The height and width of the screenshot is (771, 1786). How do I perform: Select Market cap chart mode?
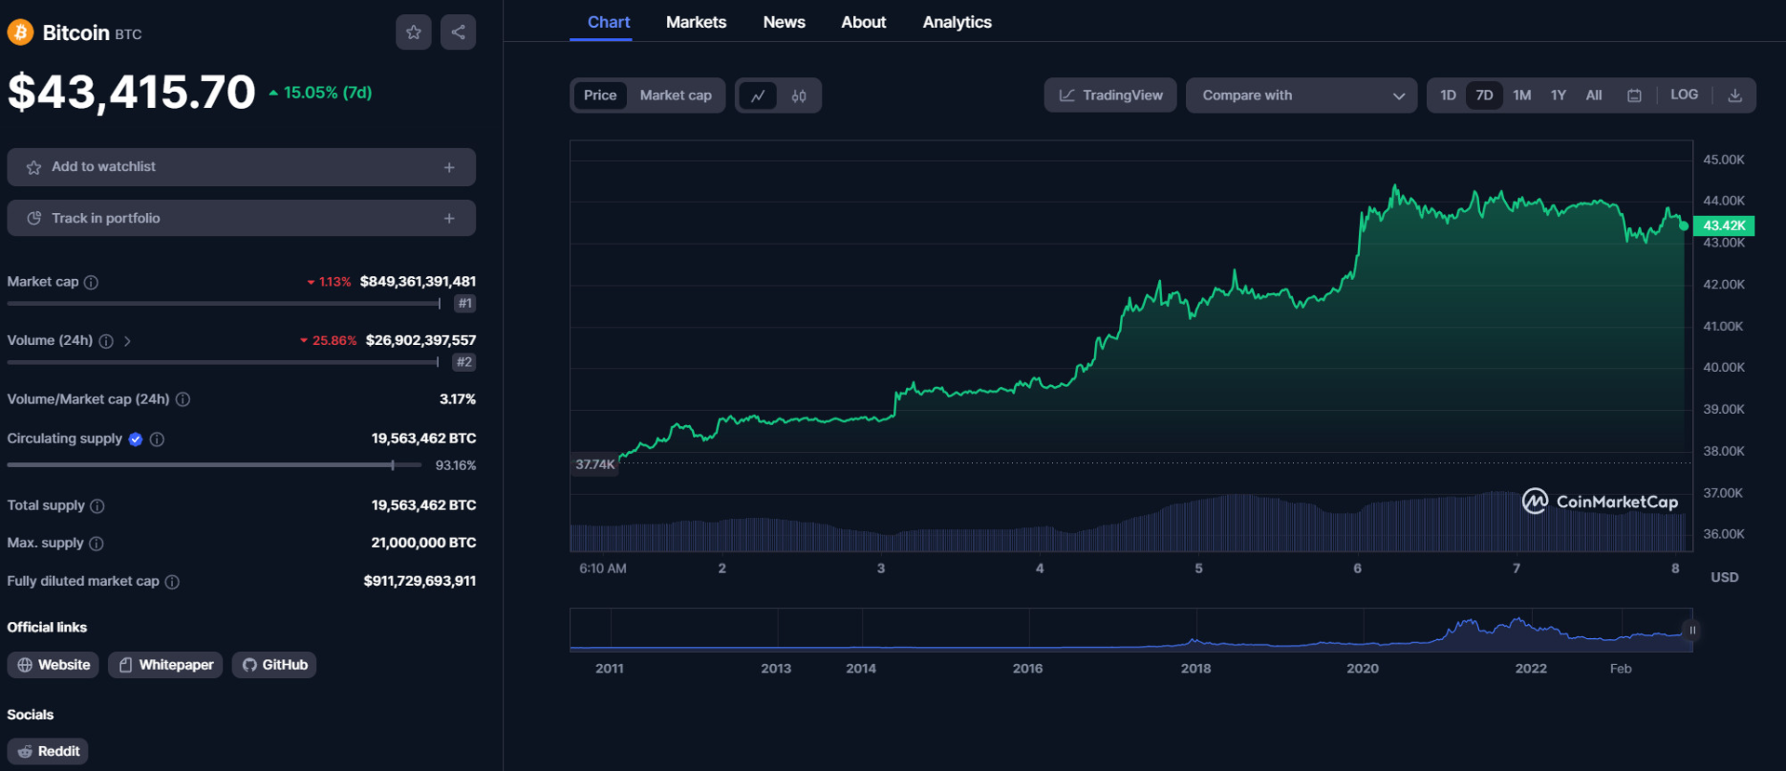675,95
